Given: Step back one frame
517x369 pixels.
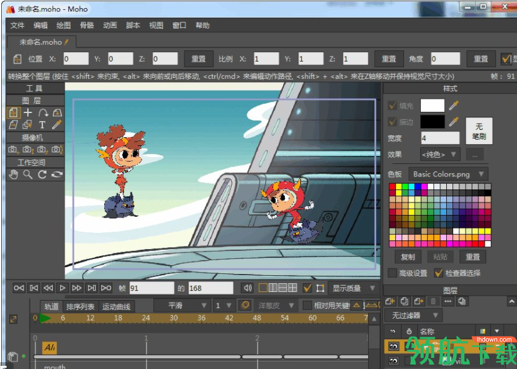Looking at the screenshot, I should click(x=48, y=288).
